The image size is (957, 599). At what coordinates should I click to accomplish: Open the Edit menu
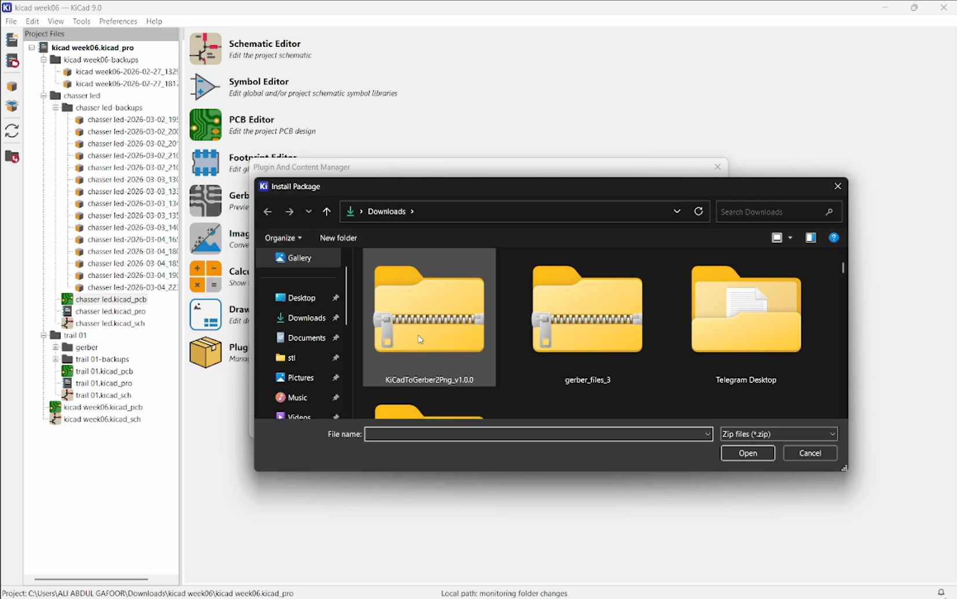point(32,21)
